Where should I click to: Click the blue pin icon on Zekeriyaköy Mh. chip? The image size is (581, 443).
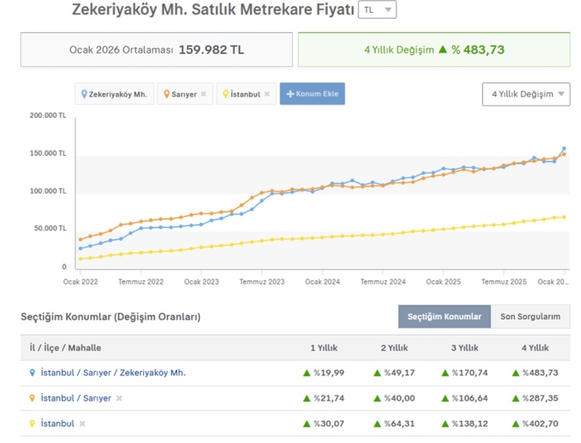84,94
